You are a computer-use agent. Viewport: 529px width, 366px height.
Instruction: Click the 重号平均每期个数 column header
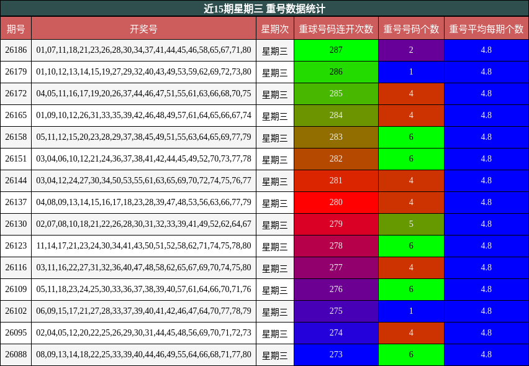point(486,29)
